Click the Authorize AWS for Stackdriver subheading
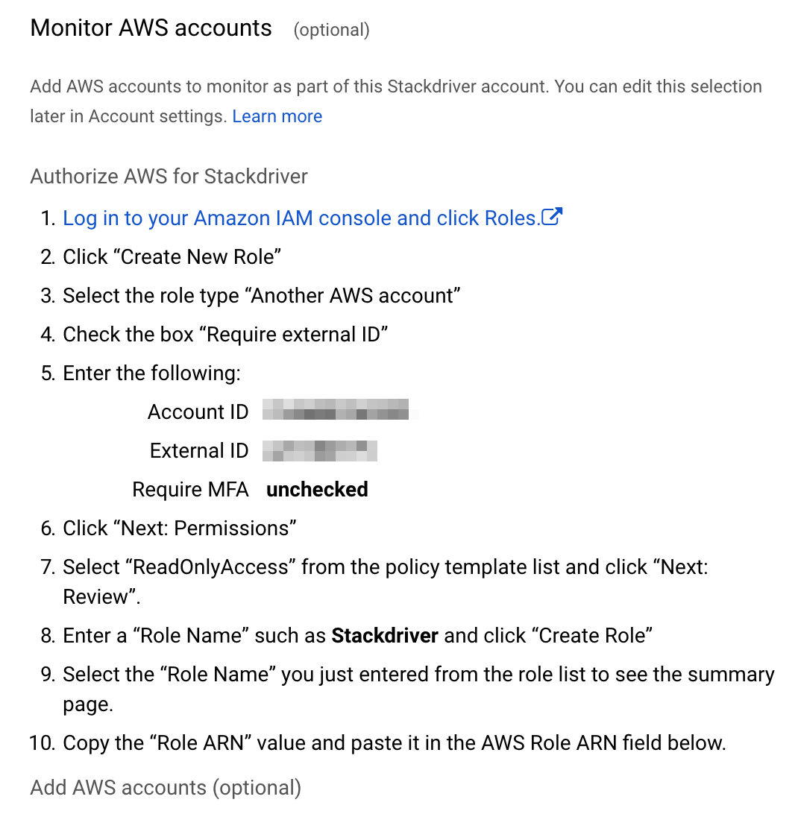Screen dimensions: 798x817 (x=169, y=177)
